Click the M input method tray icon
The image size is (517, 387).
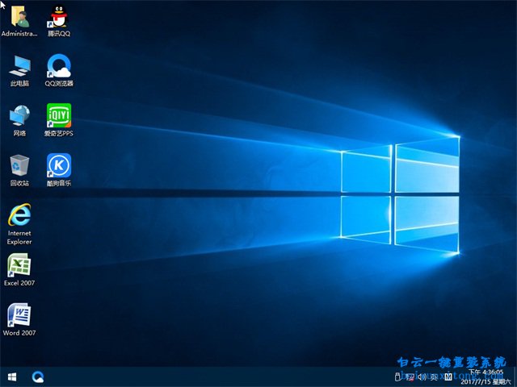448,377
